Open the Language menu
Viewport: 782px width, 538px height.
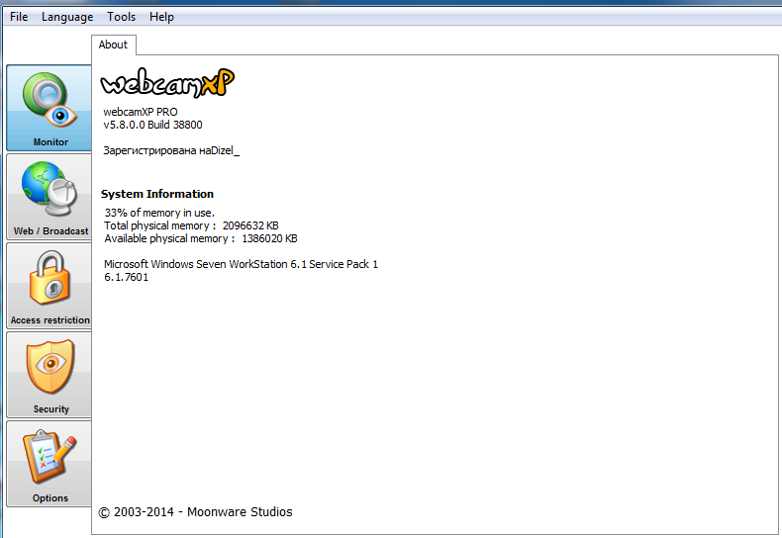pos(67,17)
